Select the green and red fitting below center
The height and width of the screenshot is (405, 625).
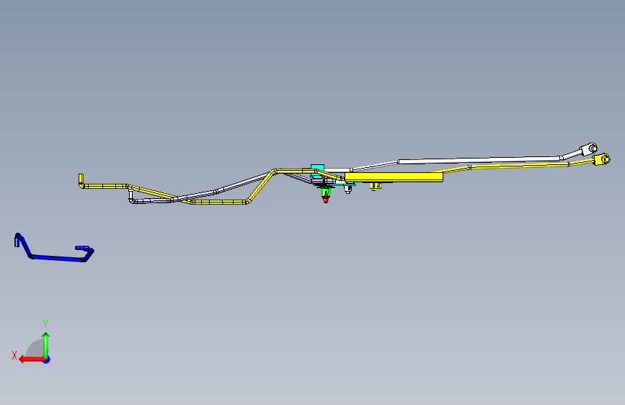326,194
